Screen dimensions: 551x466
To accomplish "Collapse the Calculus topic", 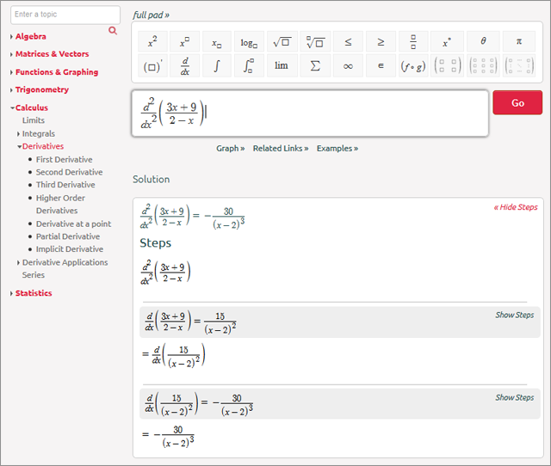I will 12,108.
